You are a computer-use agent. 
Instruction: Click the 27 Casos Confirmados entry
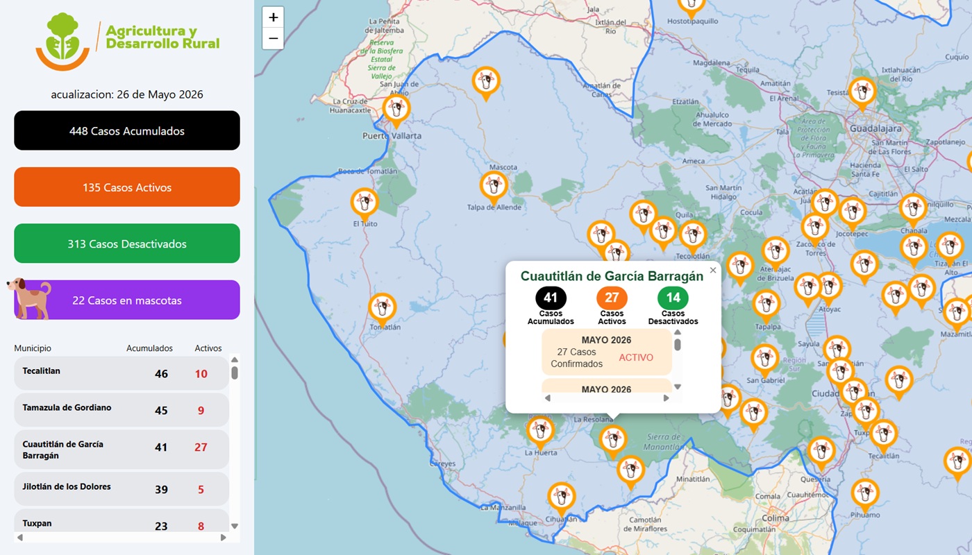(577, 358)
